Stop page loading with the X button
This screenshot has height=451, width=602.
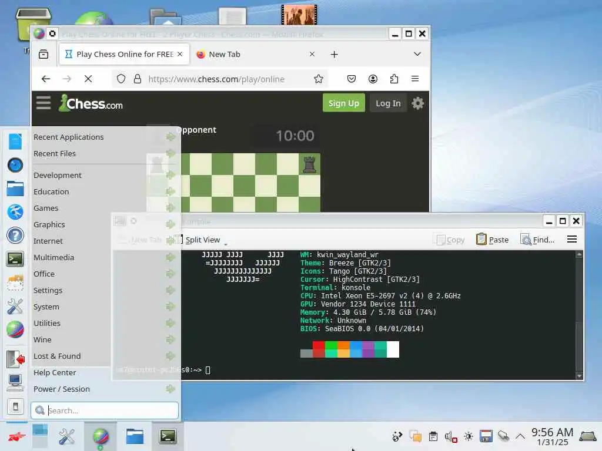(88, 79)
